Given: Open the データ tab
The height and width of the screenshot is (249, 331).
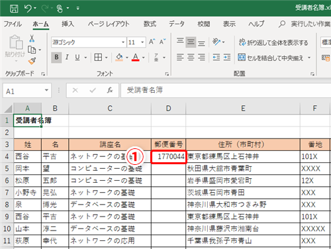Looking at the screenshot, I should click(177, 24).
